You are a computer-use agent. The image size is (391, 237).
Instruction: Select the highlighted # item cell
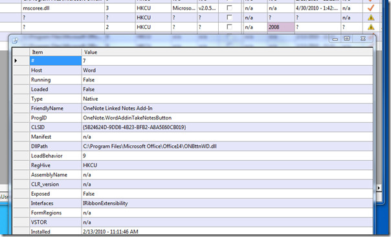click(56, 61)
